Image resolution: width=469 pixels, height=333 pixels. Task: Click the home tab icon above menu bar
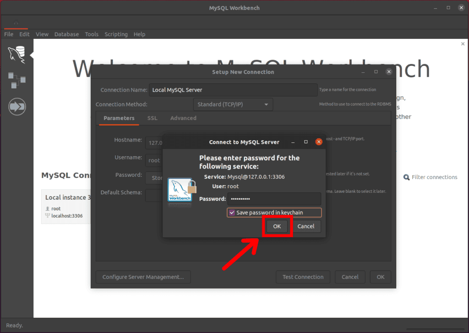tap(16, 23)
